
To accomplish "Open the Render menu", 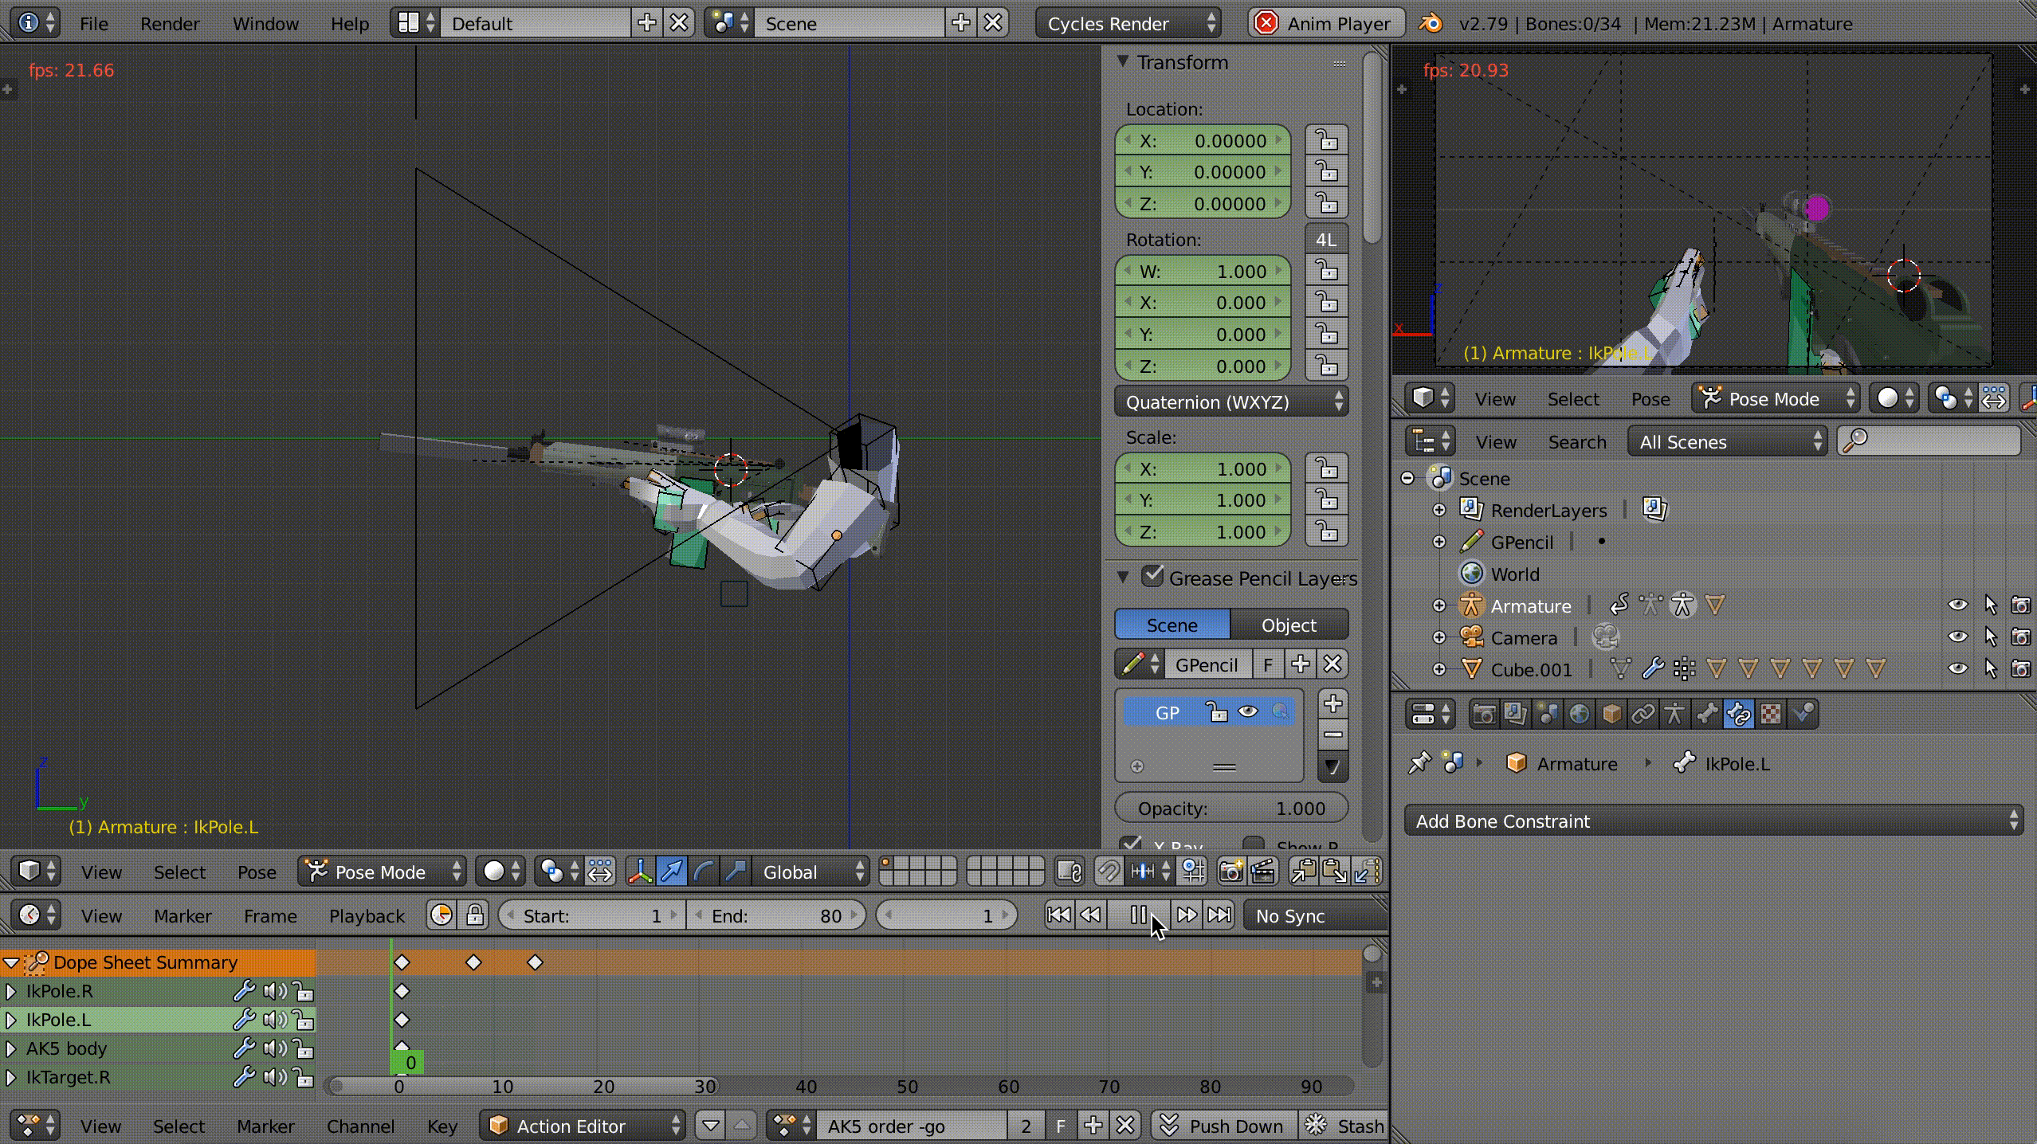I will tap(169, 23).
